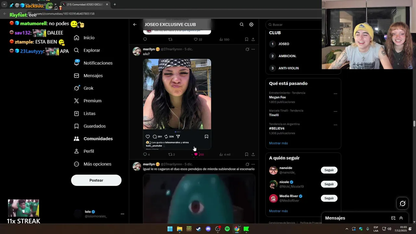
Task: Open more options on 'igual le re cagaron' post
Action: (x=253, y=164)
